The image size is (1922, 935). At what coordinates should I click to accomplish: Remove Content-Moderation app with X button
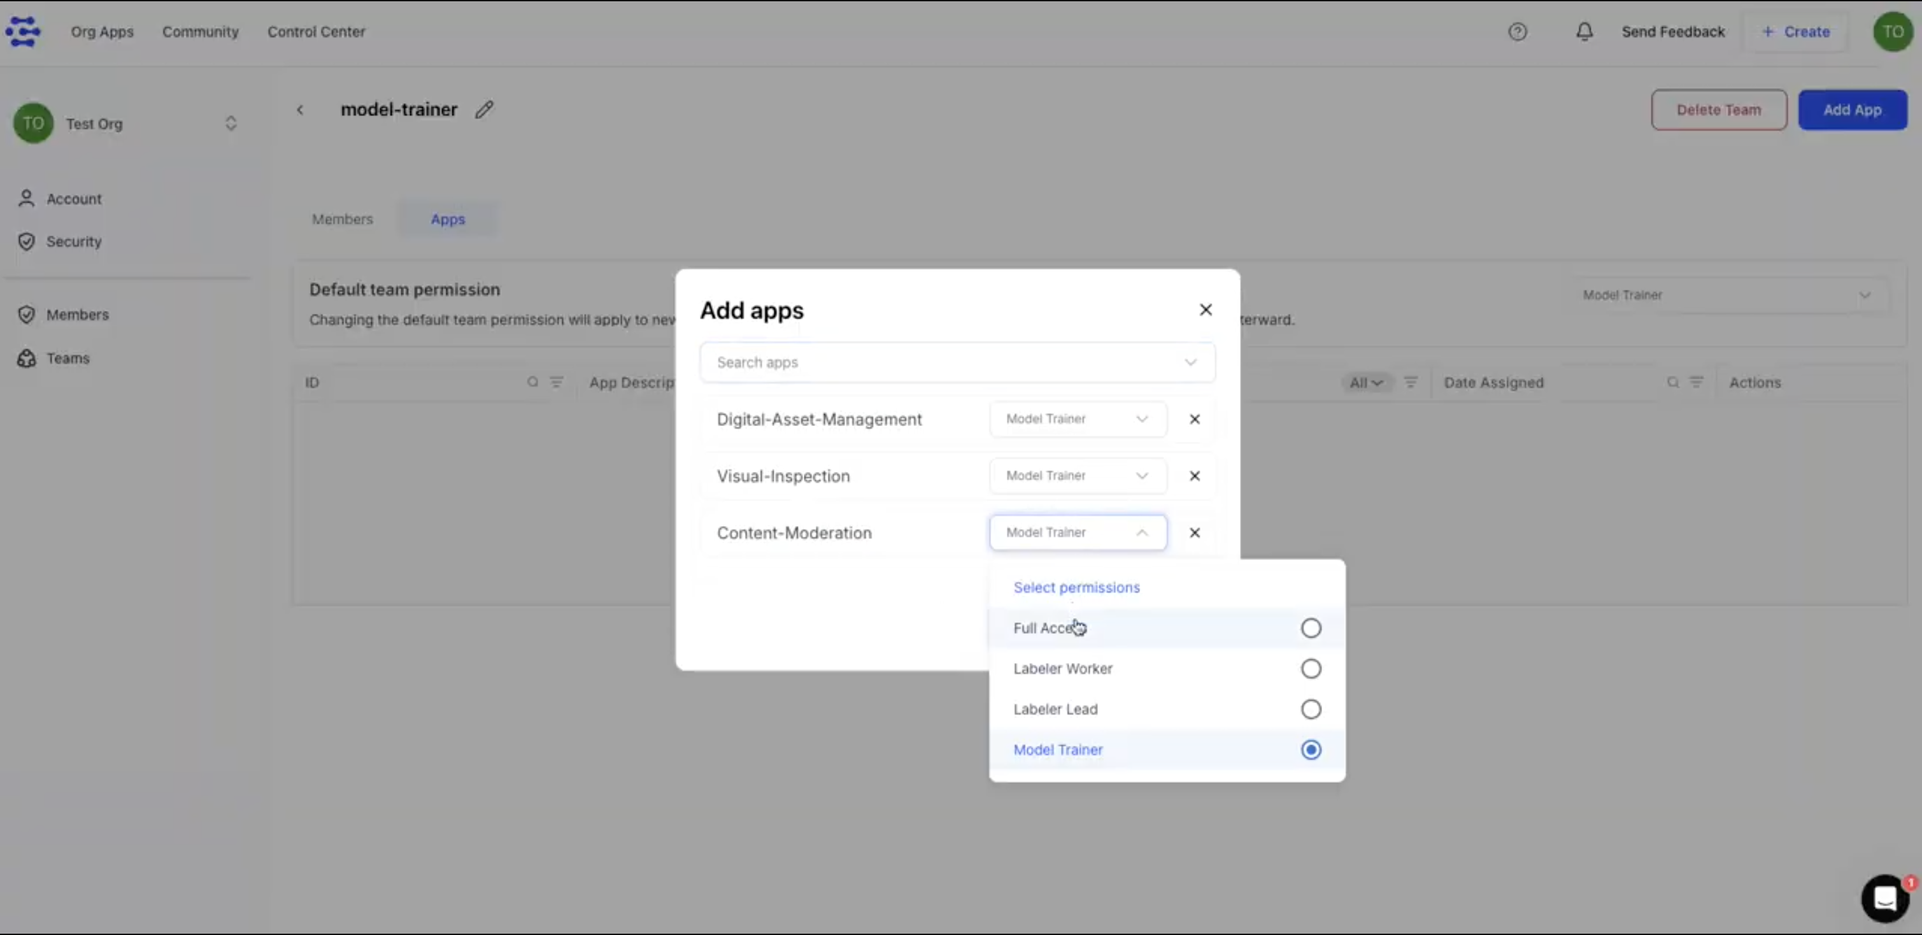tap(1195, 532)
